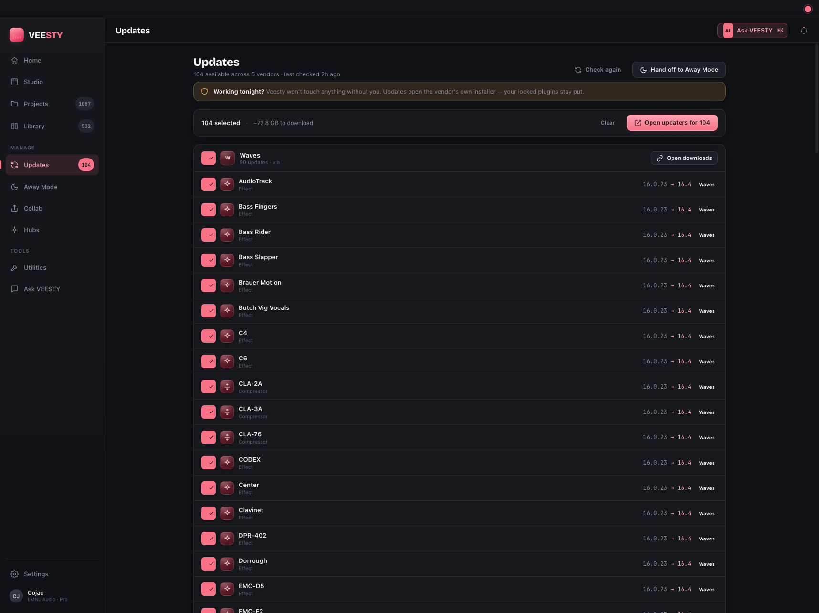Open Cojac account profile

pyautogui.click(x=52, y=596)
